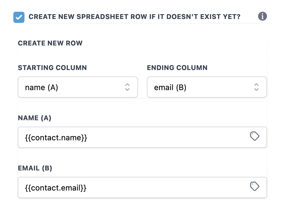
Task: Open the Ending Column dropdown
Action: (x=207, y=87)
